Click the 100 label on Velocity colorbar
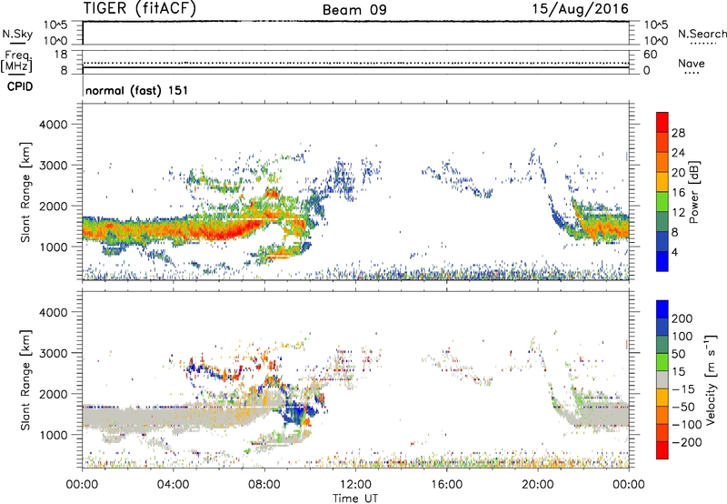 pos(682,337)
